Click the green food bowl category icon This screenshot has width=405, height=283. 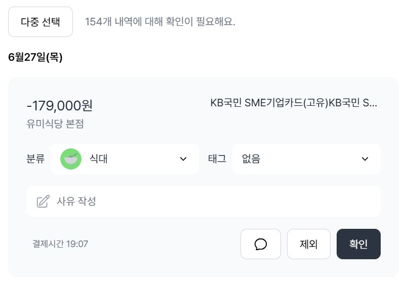point(71,159)
